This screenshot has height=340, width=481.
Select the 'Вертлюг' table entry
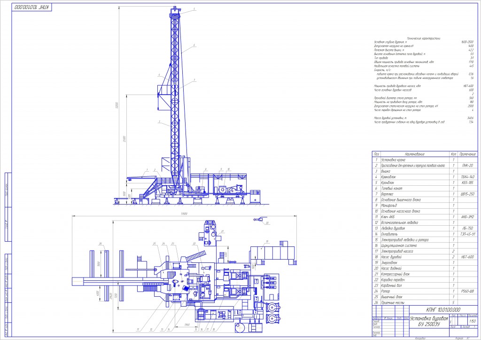[x=387, y=194]
